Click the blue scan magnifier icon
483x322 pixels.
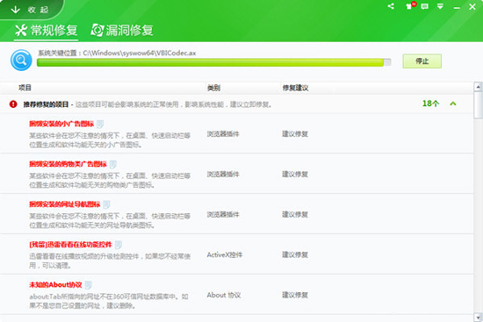[21, 60]
